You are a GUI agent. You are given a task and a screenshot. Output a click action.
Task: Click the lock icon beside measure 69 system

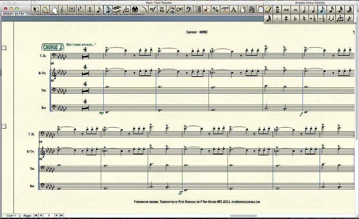4,126
